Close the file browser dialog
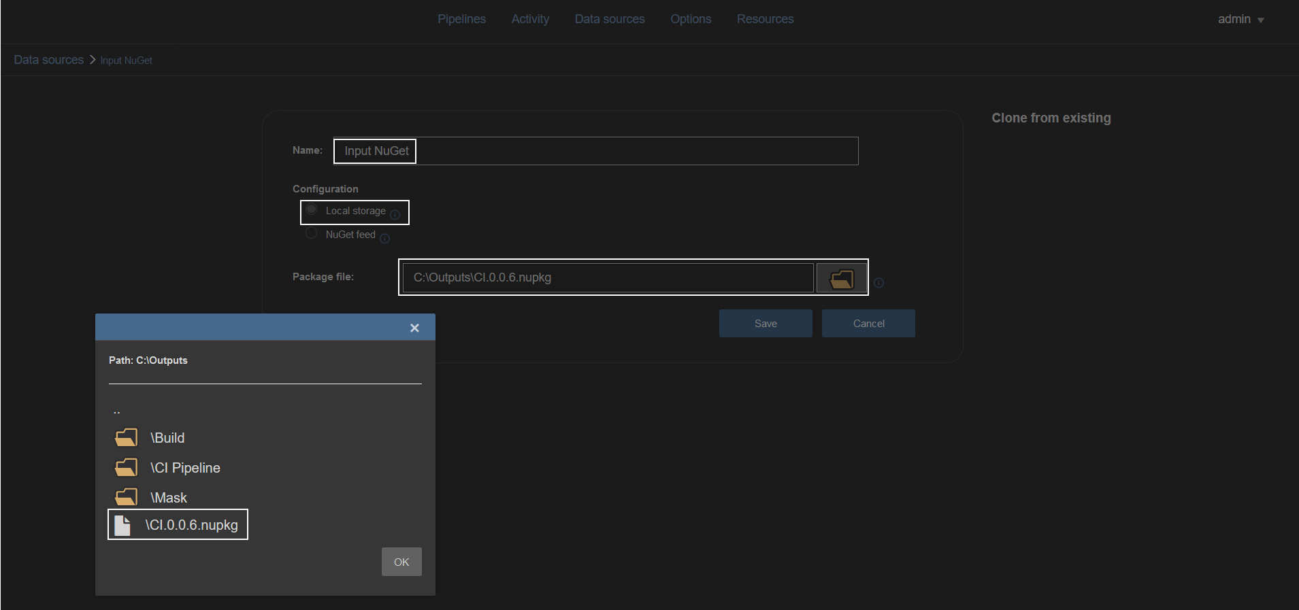Image resolution: width=1299 pixels, height=610 pixels. pyautogui.click(x=414, y=328)
